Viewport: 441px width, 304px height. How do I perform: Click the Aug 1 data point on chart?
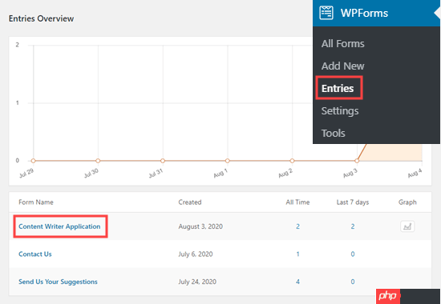pos(228,161)
